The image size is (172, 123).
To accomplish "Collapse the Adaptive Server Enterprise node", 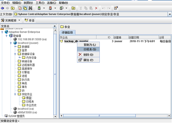I will tap(2, 32).
